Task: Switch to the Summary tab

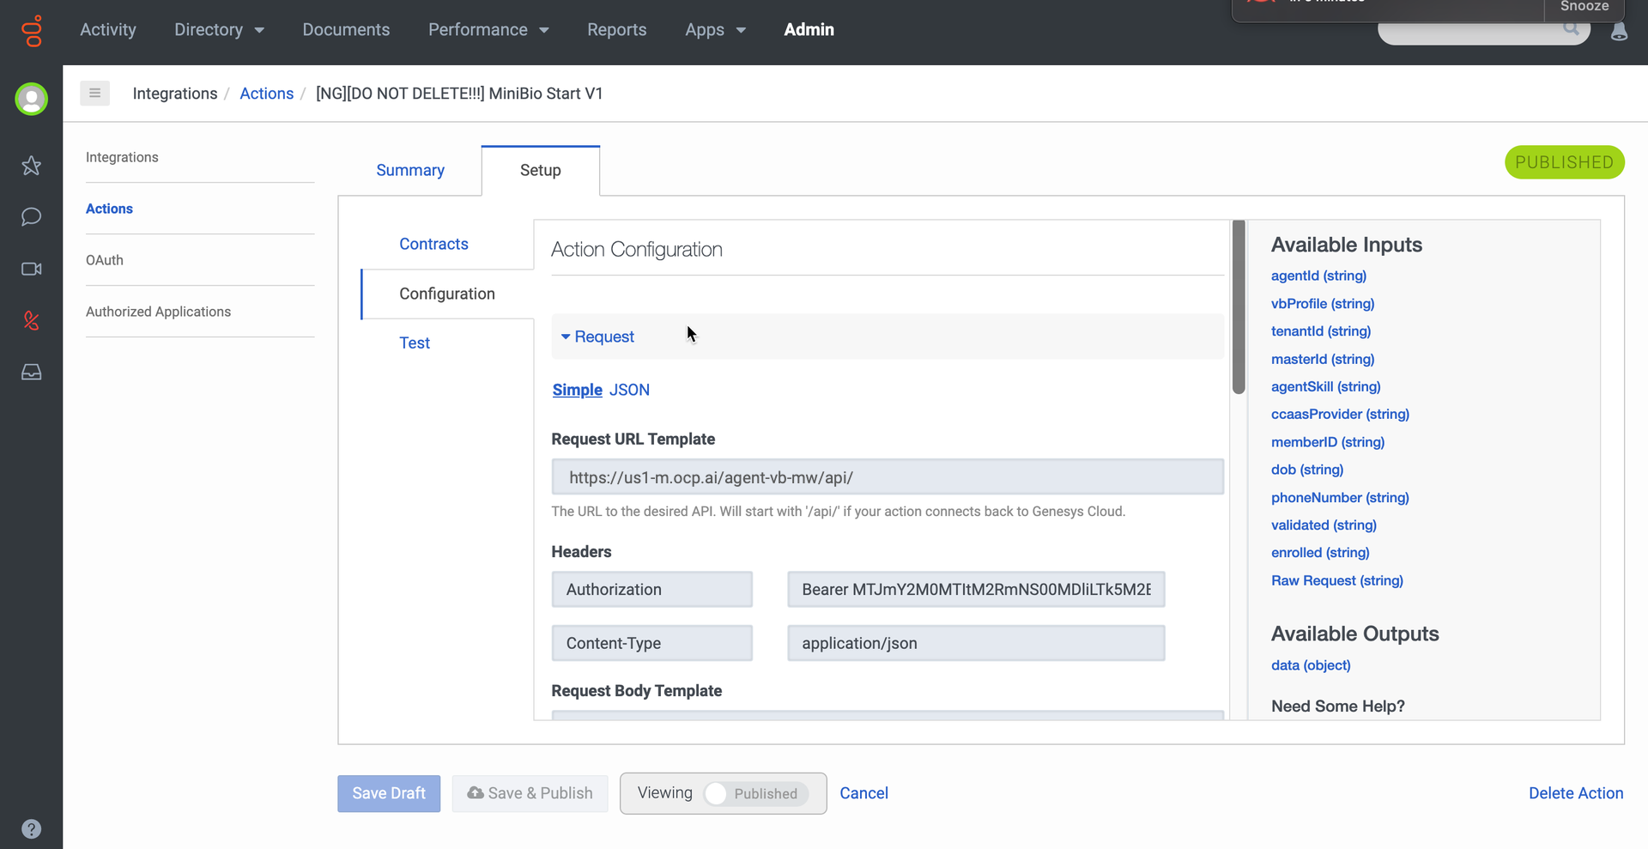Action: (410, 170)
